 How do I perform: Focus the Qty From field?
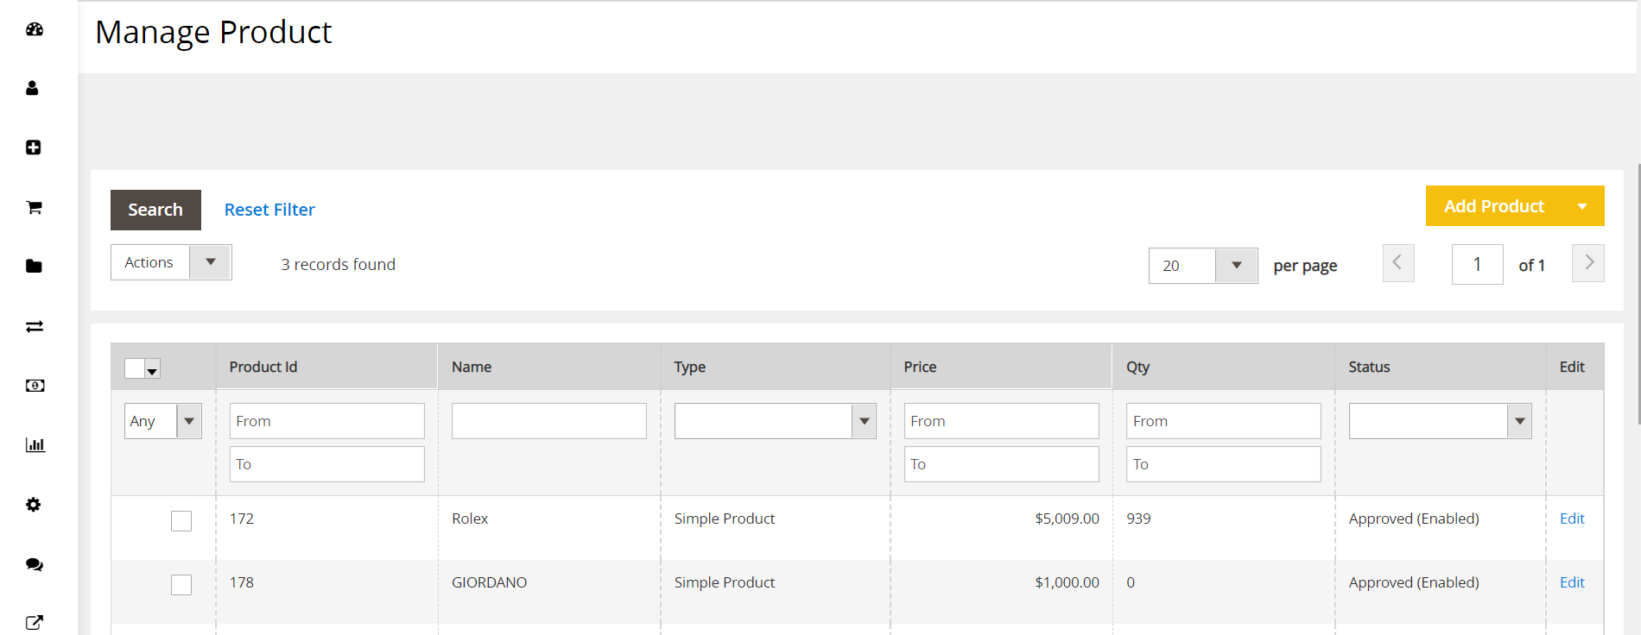1224,421
